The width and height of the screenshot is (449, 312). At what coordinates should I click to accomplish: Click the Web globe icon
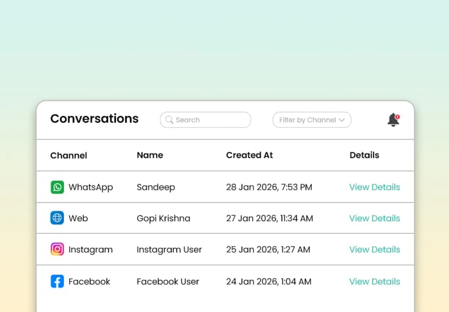(57, 218)
